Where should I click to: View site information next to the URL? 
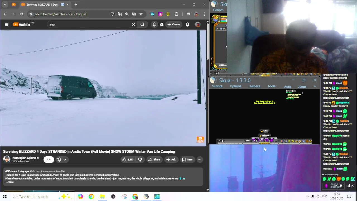[x=31, y=14]
